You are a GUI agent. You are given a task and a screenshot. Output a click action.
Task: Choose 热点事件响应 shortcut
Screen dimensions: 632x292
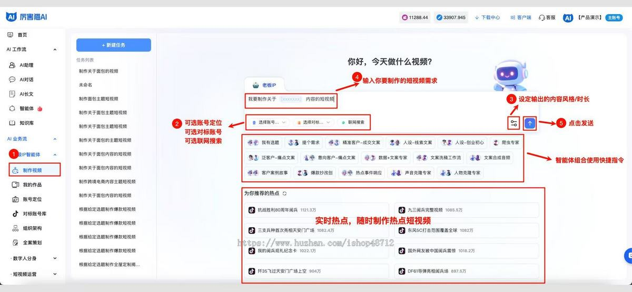(x=361, y=173)
